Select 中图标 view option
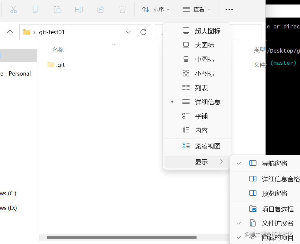The image size is (300, 244). click(197, 60)
